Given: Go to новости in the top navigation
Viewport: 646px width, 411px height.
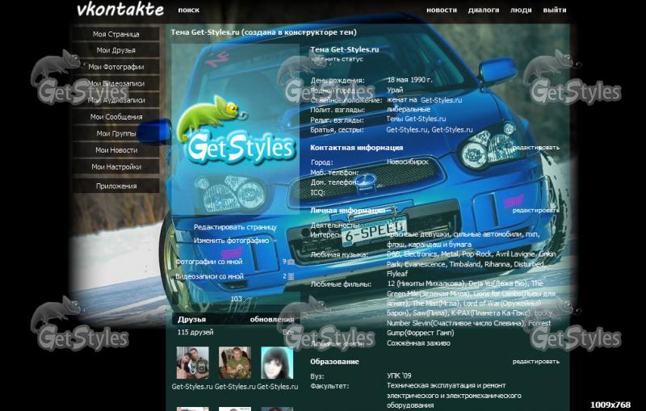Looking at the screenshot, I should pos(442,10).
